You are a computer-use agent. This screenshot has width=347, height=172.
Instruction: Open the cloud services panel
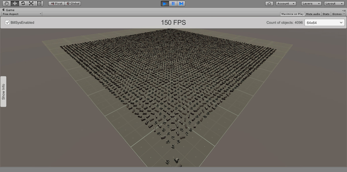269,3
